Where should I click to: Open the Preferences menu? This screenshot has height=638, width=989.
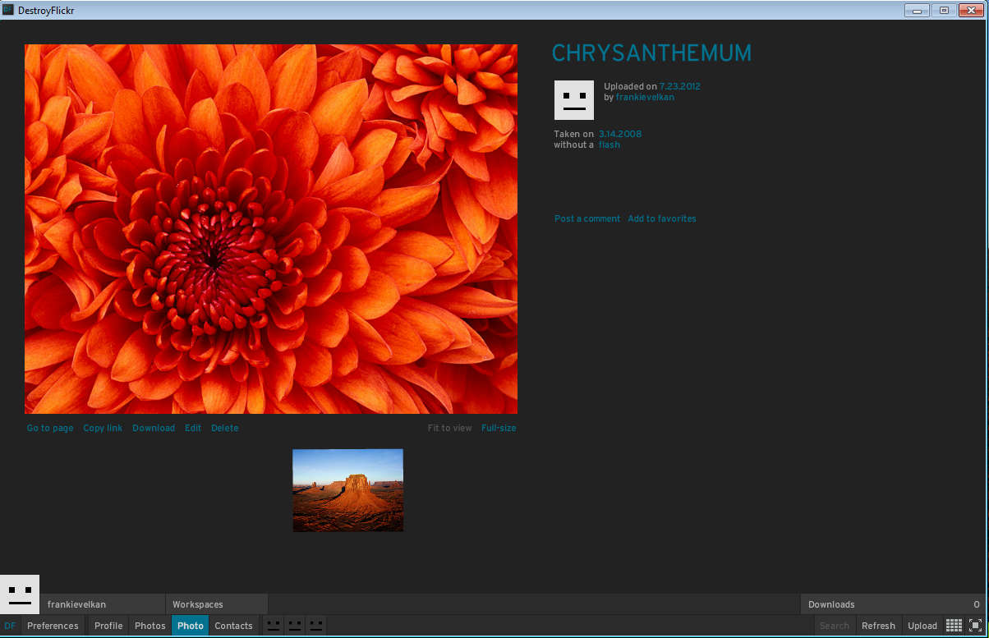53,626
